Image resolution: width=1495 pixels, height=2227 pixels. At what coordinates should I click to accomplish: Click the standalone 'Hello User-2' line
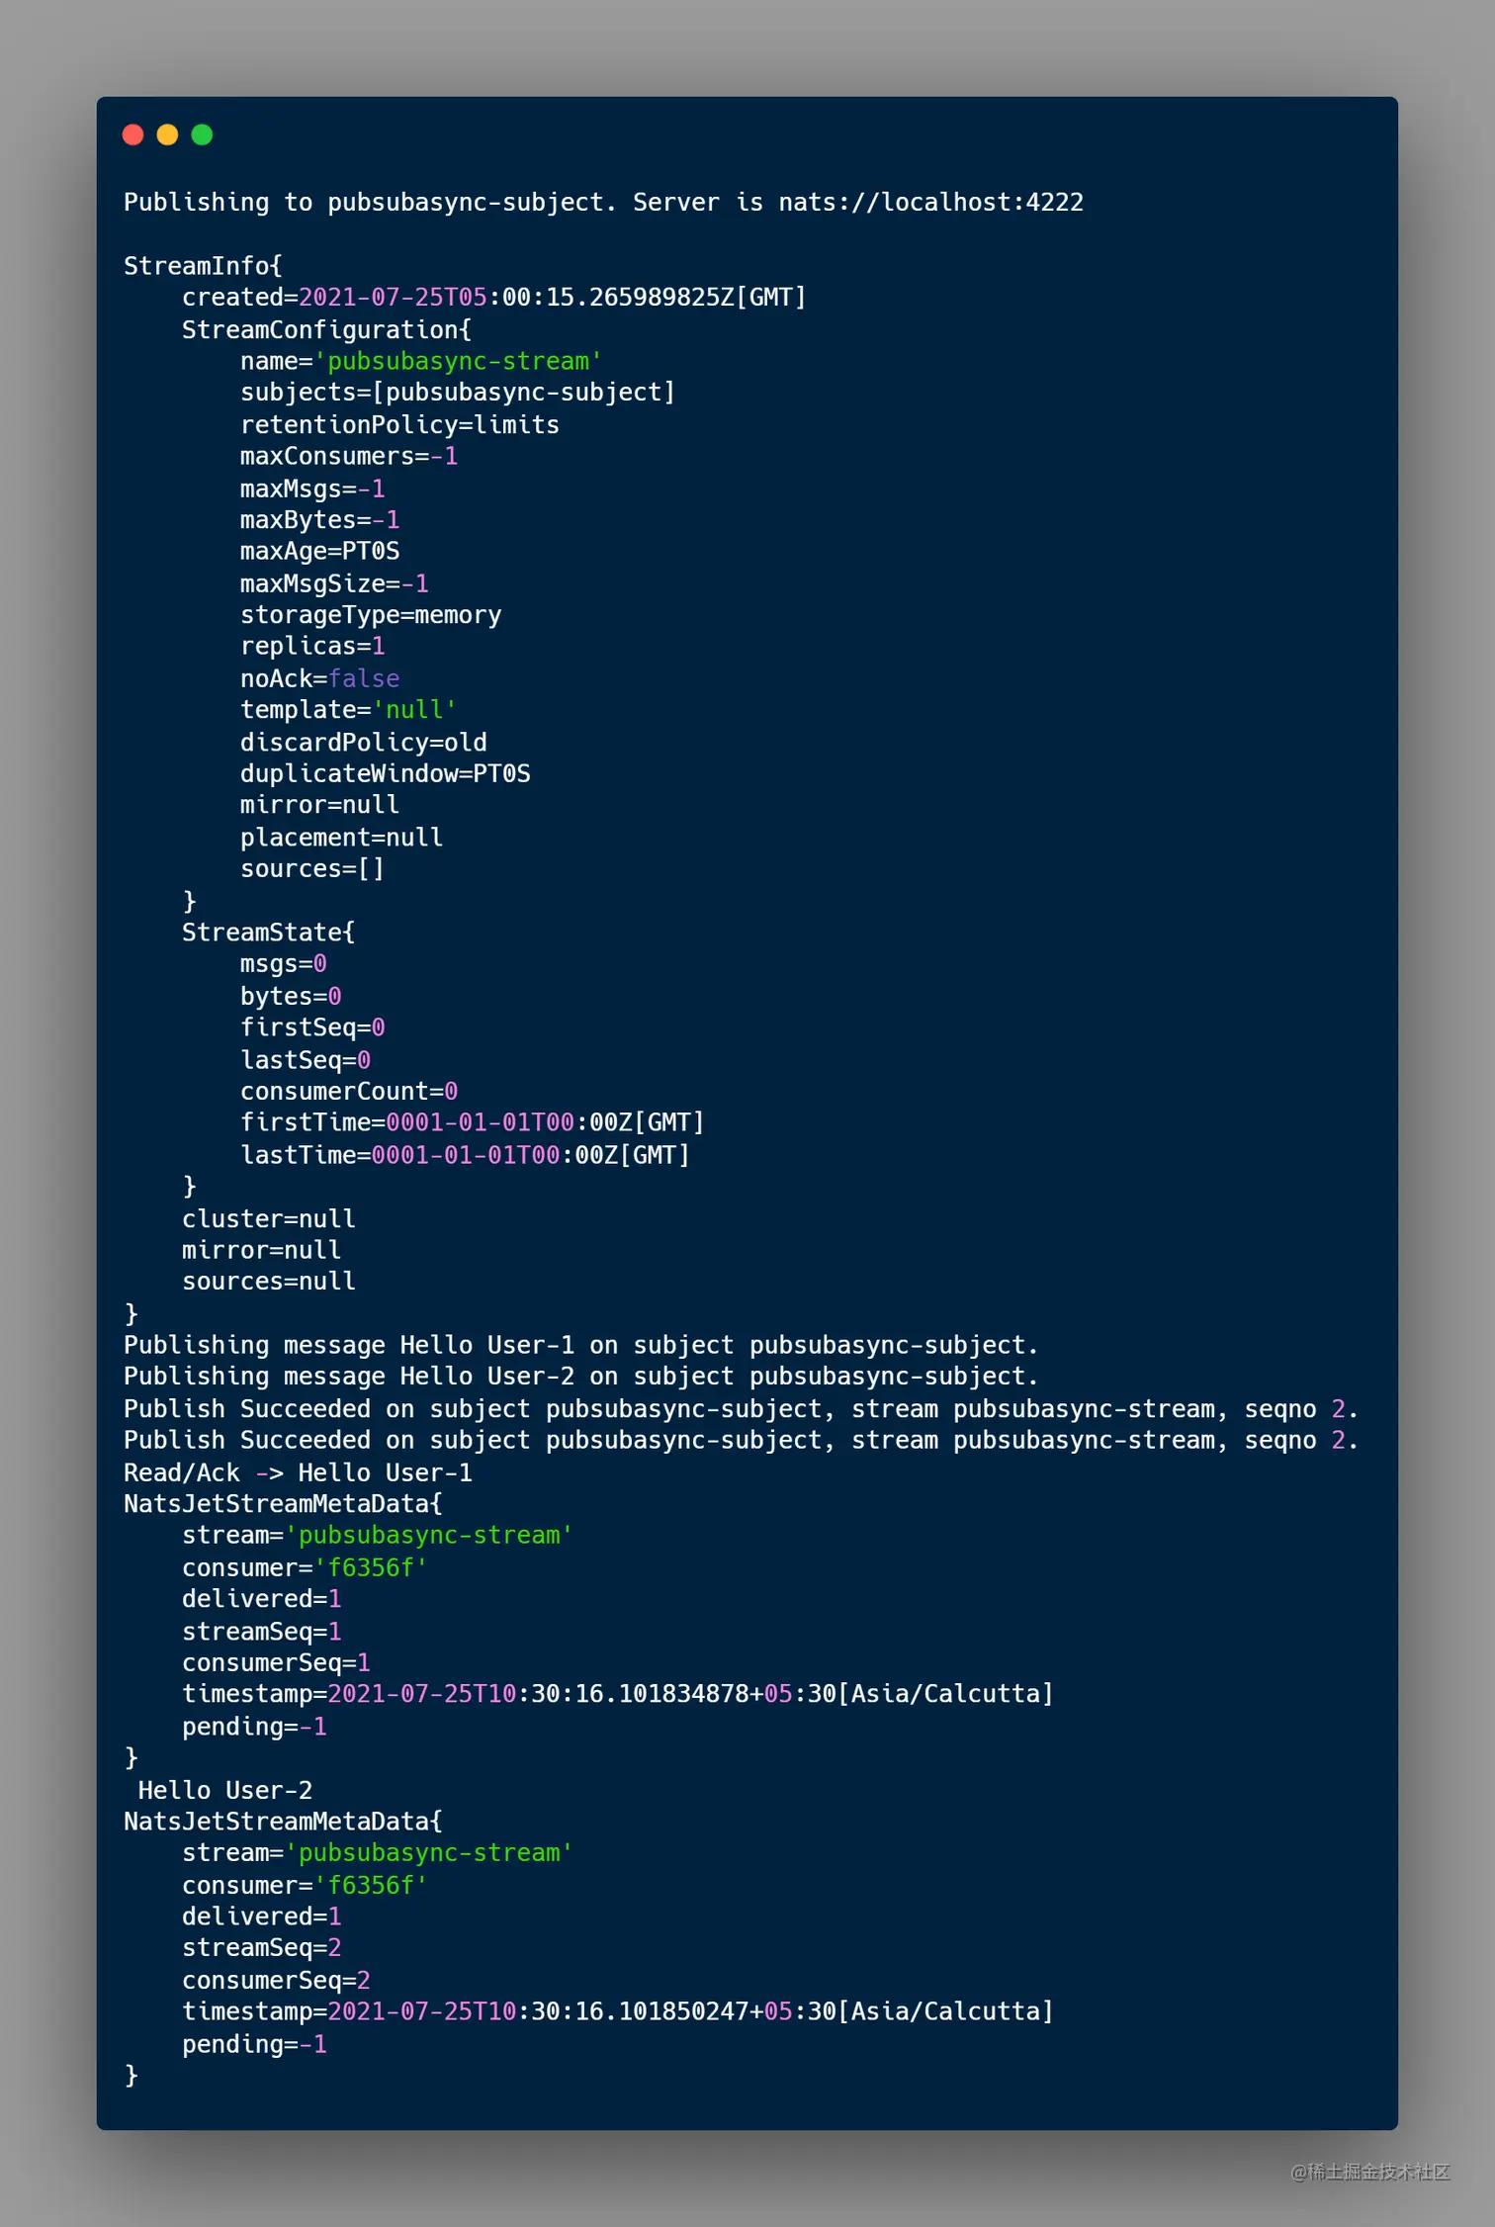[224, 1791]
